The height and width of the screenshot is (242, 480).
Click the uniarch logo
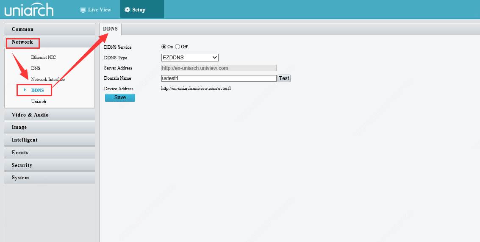click(29, 10)
